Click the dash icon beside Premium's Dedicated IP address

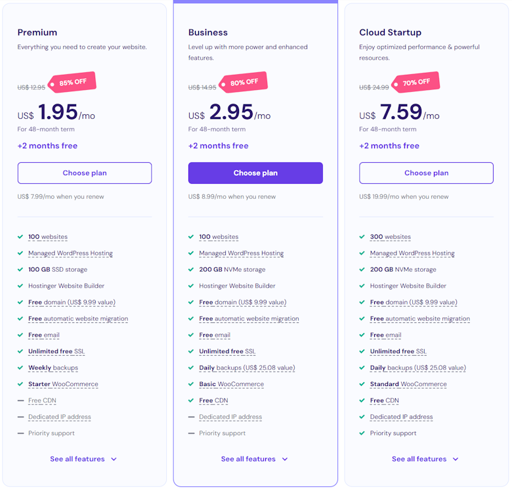click(x=20, y=417)
